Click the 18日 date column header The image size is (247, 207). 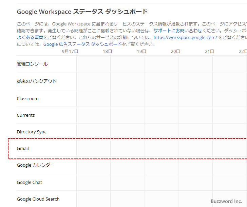pos(108,52)
